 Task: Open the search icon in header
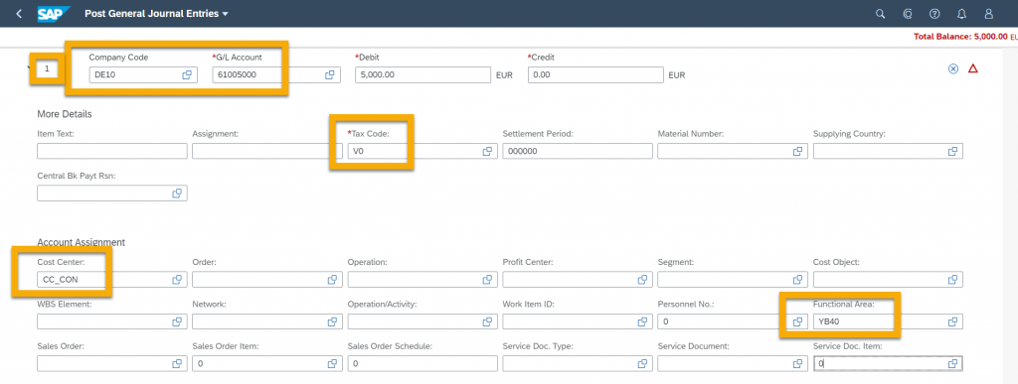pyautogui.click(x=881, y=14)
